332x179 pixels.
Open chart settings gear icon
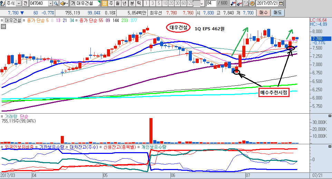[x=252, y=3]
